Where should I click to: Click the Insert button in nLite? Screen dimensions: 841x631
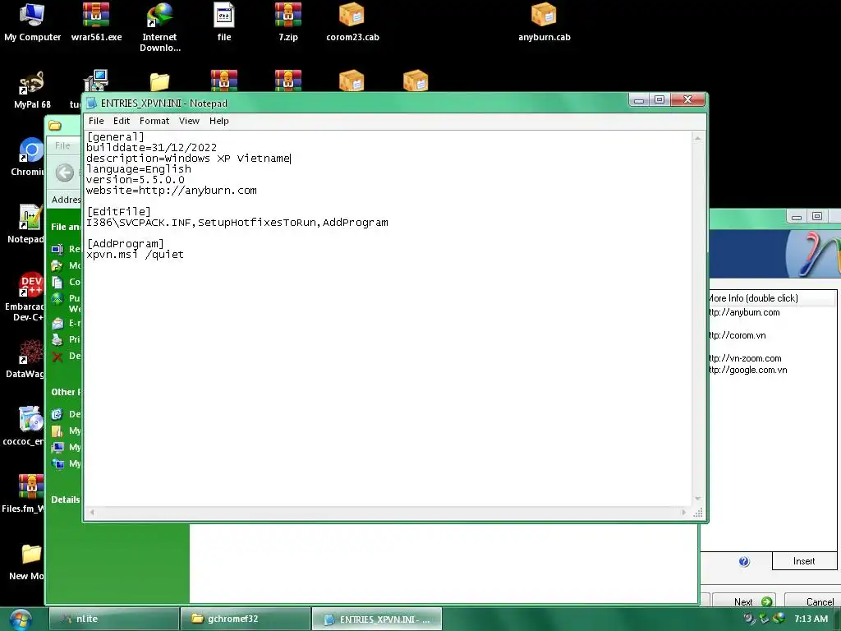804,560
